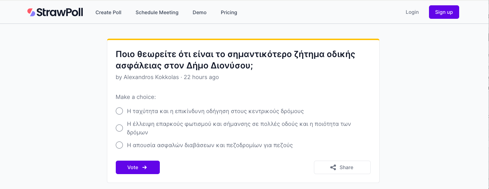This screenshot has height=189, width=489.
Task: Open the Demo nav item
Action: (200, 12)
